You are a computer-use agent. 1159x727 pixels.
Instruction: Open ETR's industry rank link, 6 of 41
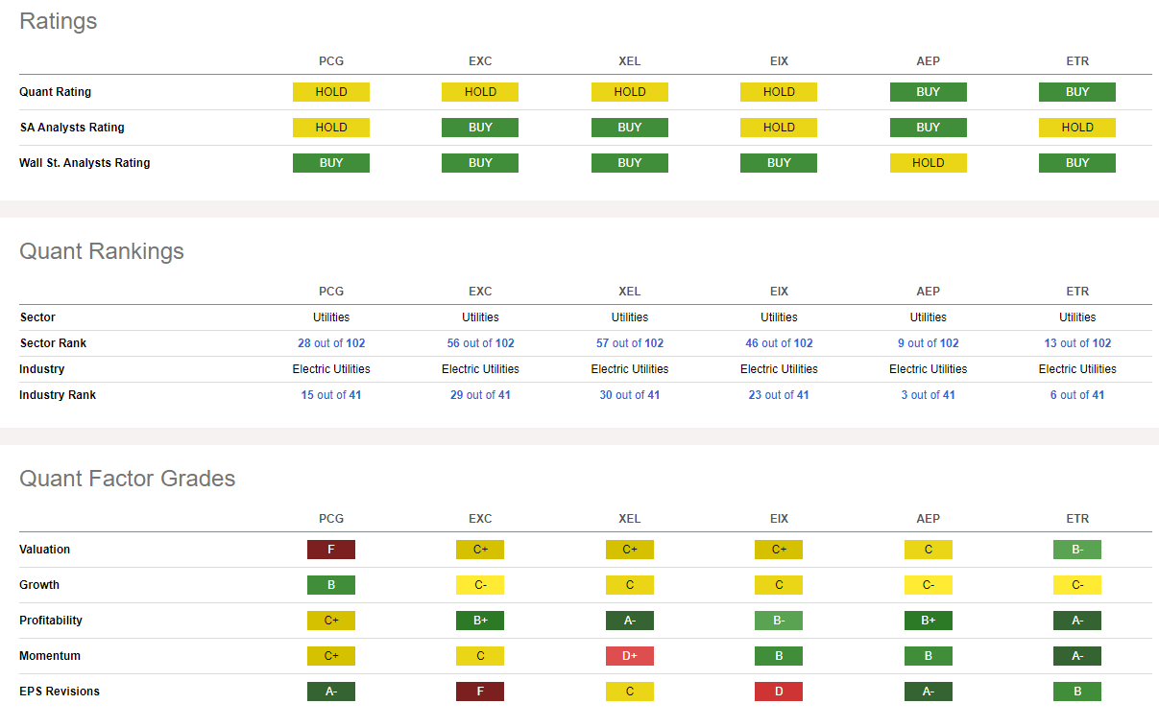pyautogui.click(x=1077, y=395)
